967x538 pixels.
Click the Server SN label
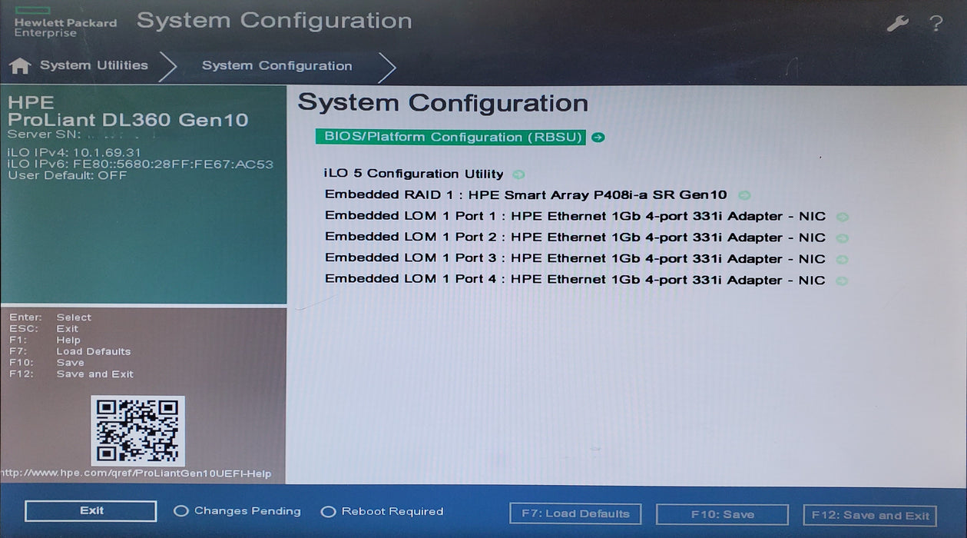(44, 134)
